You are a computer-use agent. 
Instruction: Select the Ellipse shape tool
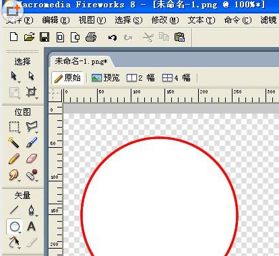[15, 226]
